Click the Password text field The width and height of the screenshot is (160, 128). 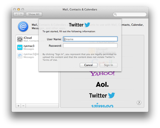90,45
